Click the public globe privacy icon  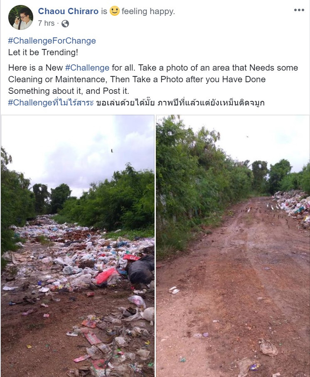tap(65, 24)
